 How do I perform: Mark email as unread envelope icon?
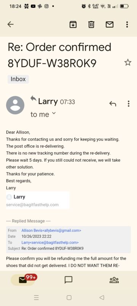[110, 24]
